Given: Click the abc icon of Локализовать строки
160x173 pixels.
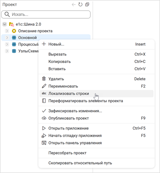Looking at the screenshot, I should click(x=44, y=93).
